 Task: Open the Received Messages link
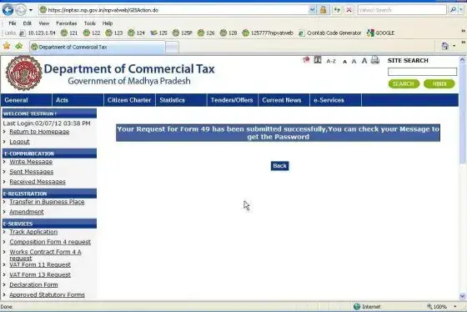point(38,182)
